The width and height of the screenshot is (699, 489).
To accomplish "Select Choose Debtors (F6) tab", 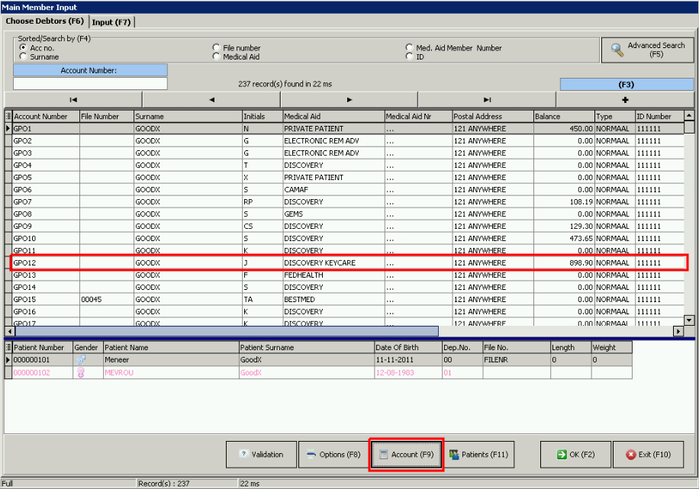I will [x=44, y=21].
